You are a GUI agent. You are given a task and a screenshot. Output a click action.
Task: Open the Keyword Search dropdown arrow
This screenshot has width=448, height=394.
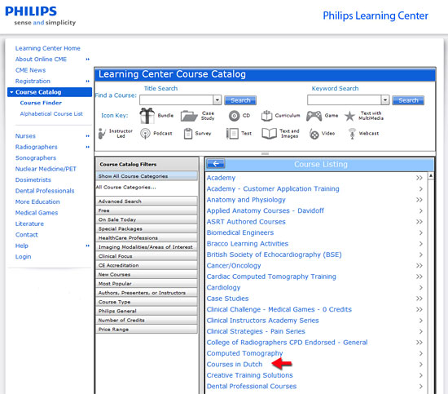click(385, 100)
